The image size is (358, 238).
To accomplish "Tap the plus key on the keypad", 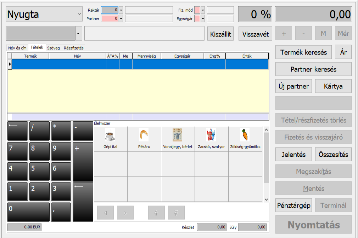I will 83,162.
